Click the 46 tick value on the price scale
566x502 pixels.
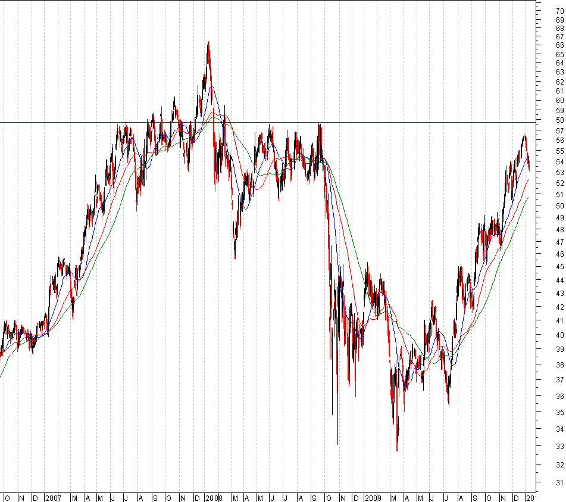click(560, 254)
